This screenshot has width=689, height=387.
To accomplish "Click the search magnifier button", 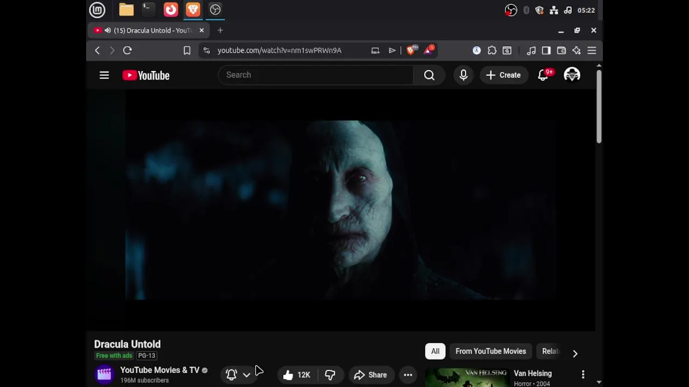I will coord(429,75).
